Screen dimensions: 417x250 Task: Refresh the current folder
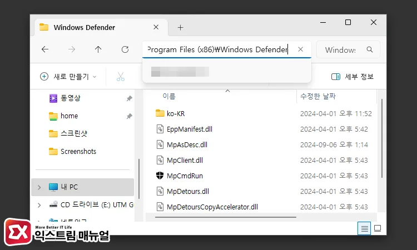(125, 49)
